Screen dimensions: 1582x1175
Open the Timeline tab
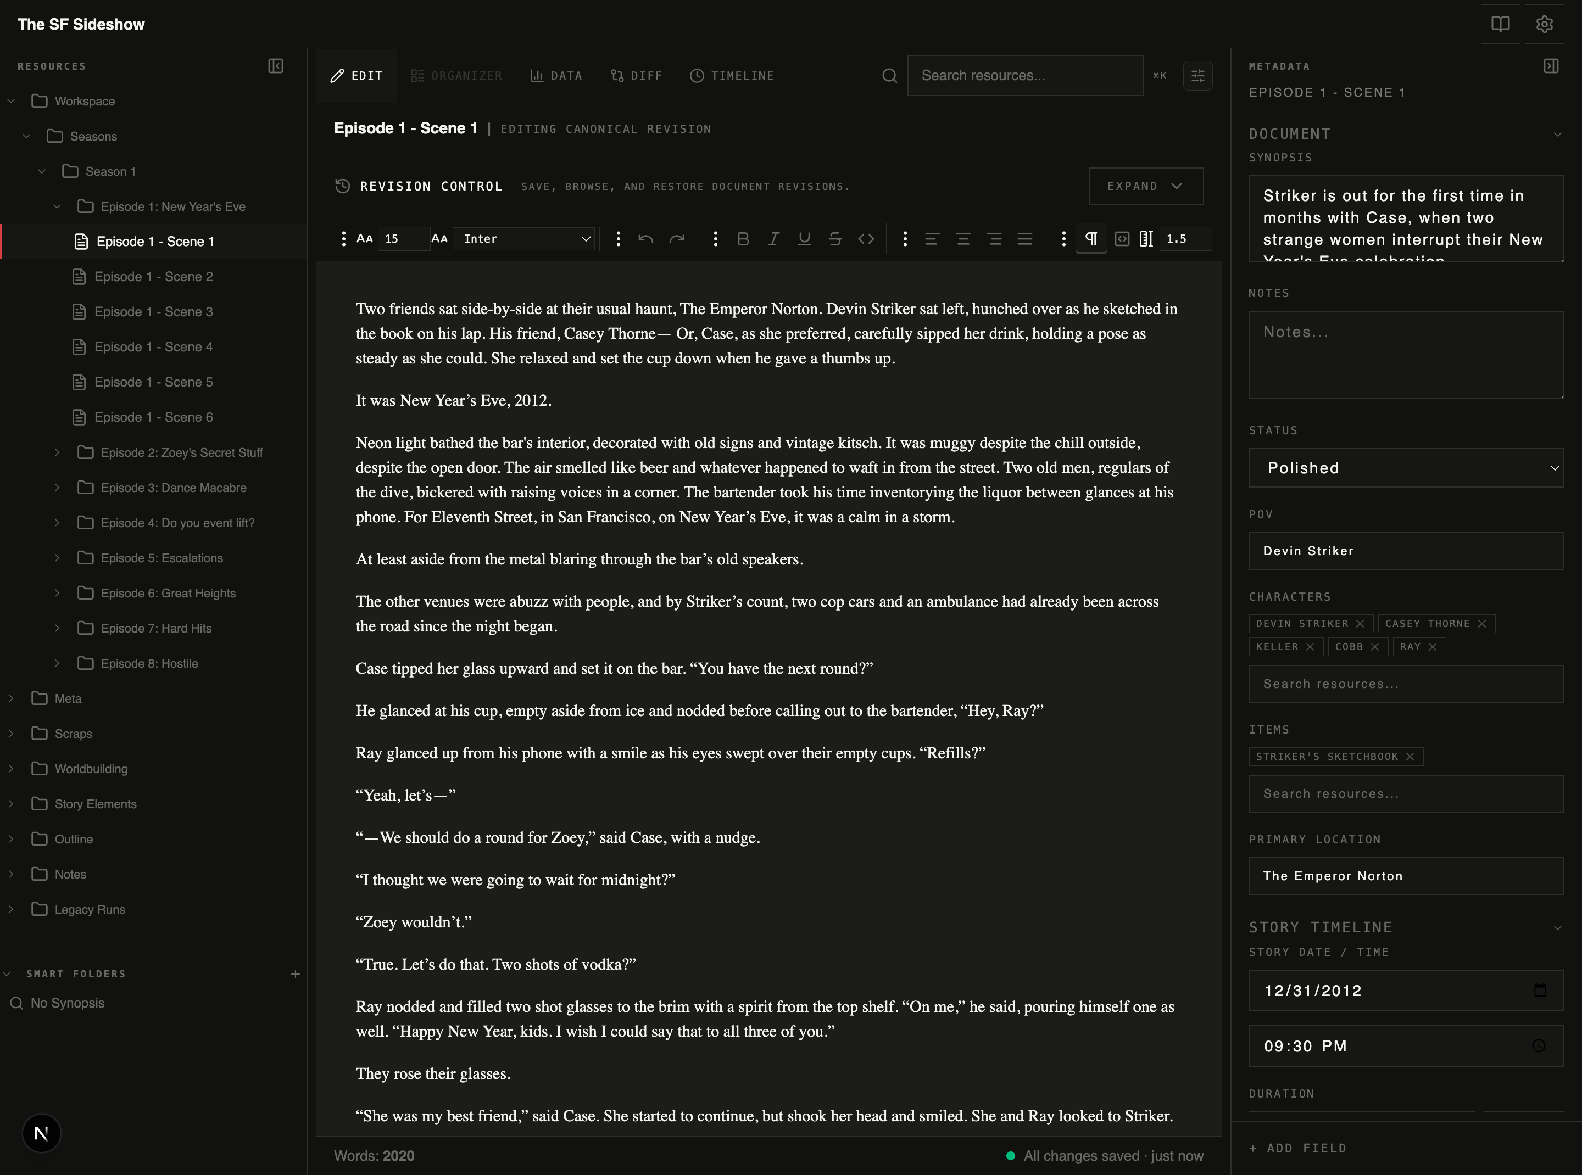click(732, 75)
